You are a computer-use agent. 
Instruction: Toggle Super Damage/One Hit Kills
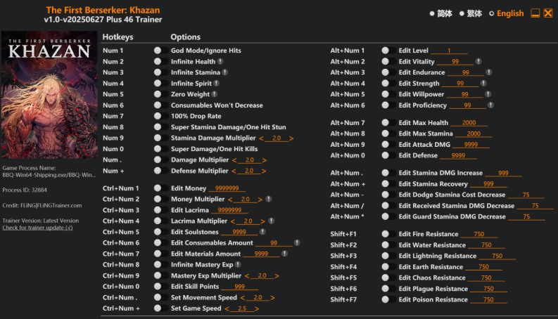pos(161,149)
